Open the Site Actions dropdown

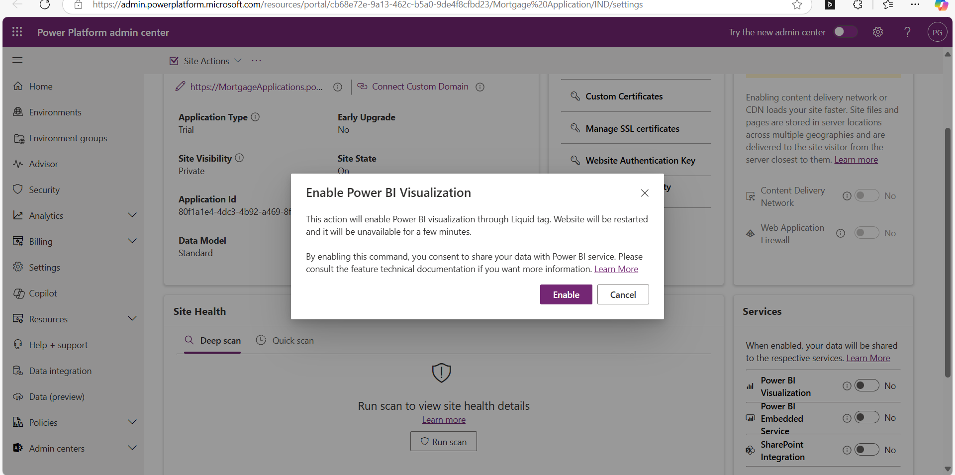[x=205, y=61]
